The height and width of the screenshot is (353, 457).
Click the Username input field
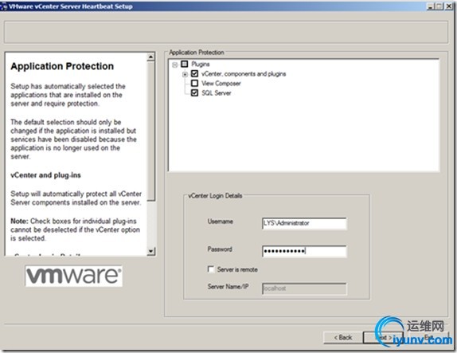(304, 223)
